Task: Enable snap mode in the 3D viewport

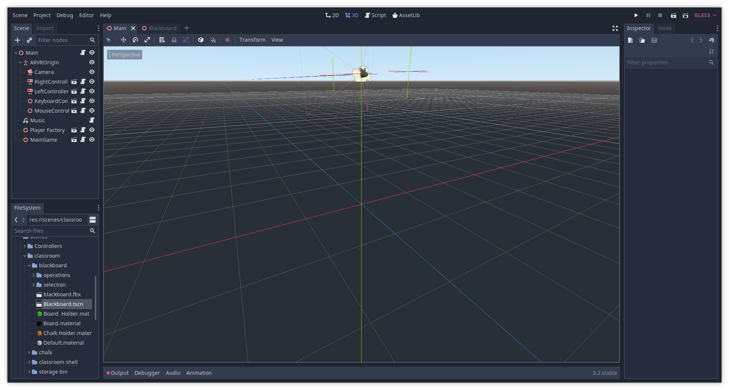Action: pos(213,40)
